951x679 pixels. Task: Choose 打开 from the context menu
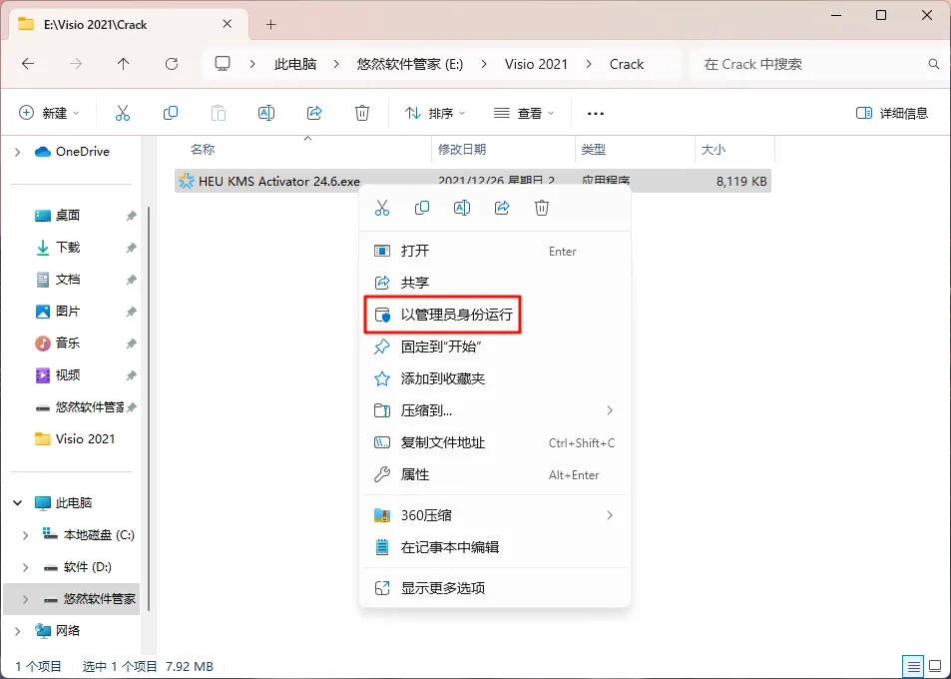(495, 251)
